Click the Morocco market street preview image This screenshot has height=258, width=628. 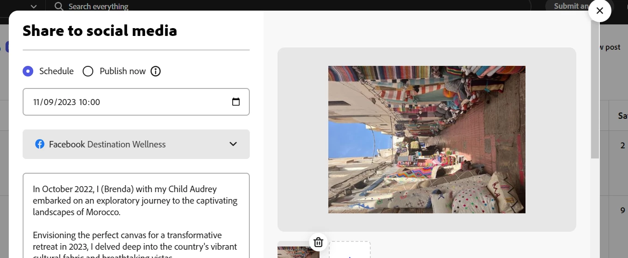[427, 140]
